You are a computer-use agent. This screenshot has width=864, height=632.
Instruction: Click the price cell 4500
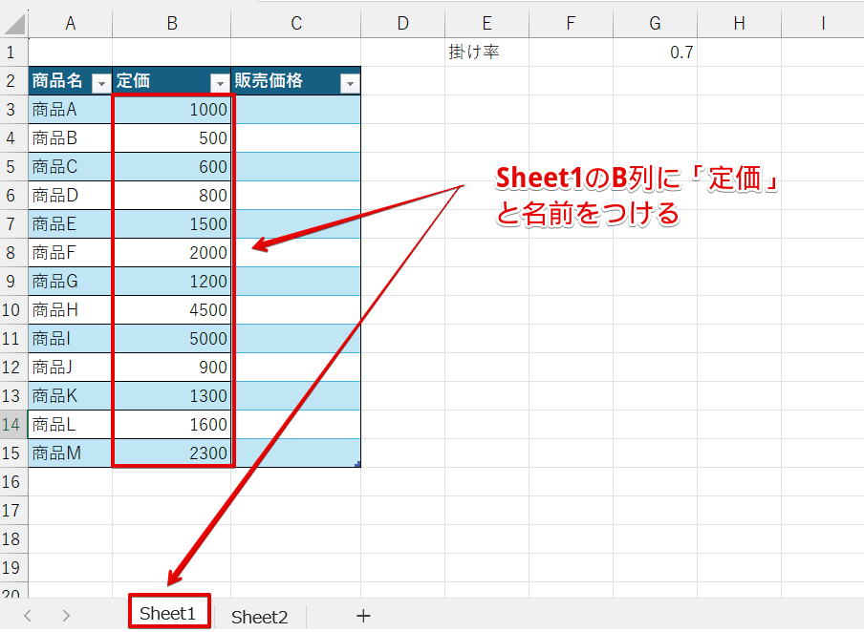click(171, 310)
